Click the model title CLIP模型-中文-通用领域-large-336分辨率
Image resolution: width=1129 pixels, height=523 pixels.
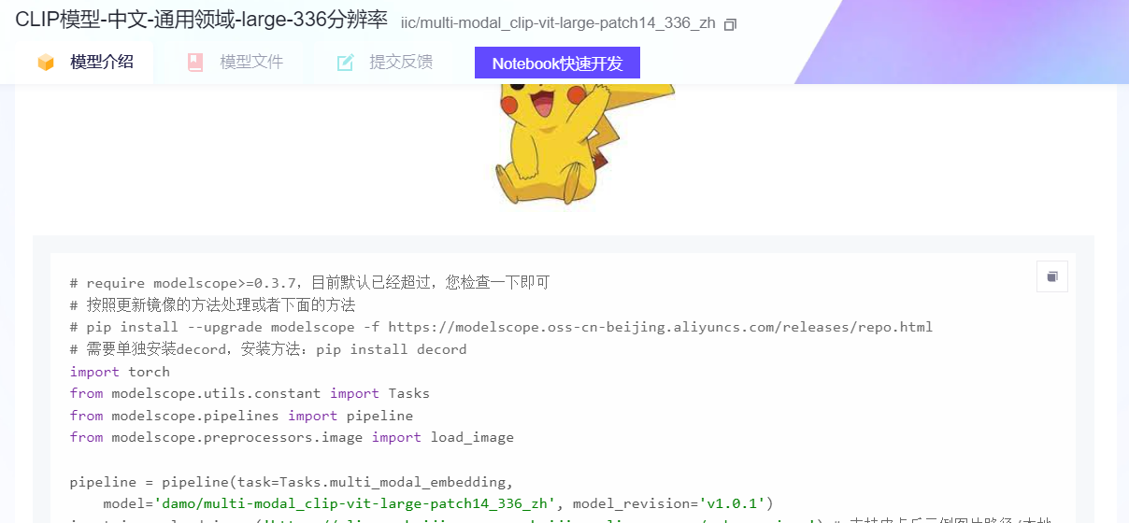pyautogui.click(x=201, y=21)
